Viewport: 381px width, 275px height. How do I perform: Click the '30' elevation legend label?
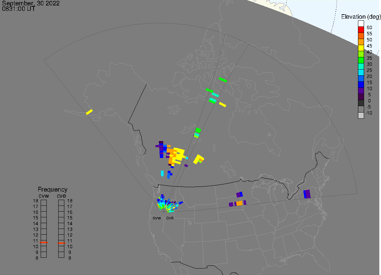point(369,64)
